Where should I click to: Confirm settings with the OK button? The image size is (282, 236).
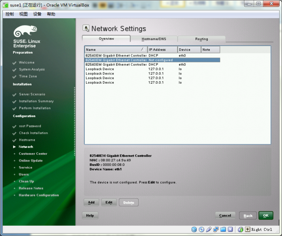266,215
